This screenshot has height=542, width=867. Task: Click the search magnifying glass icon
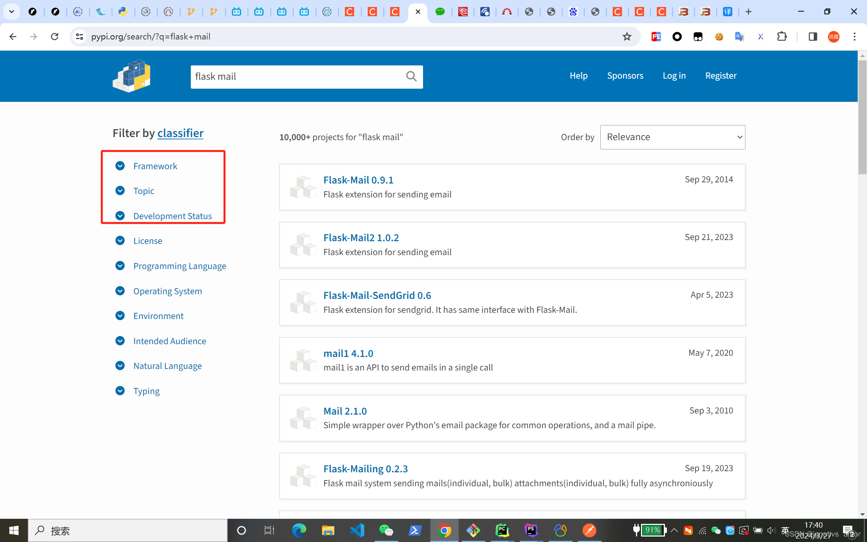point(411,76)
